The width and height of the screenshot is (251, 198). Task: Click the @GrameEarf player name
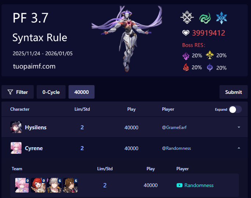174,127
